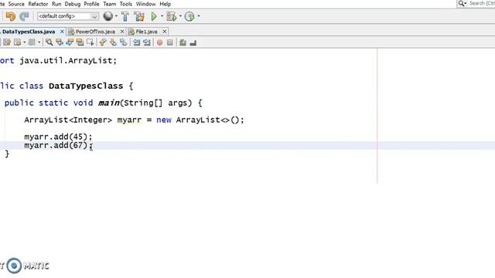Switch to the PowerOfTwo.java tab
The height and width of the screenshot is (278, 495).
[95, 32]
